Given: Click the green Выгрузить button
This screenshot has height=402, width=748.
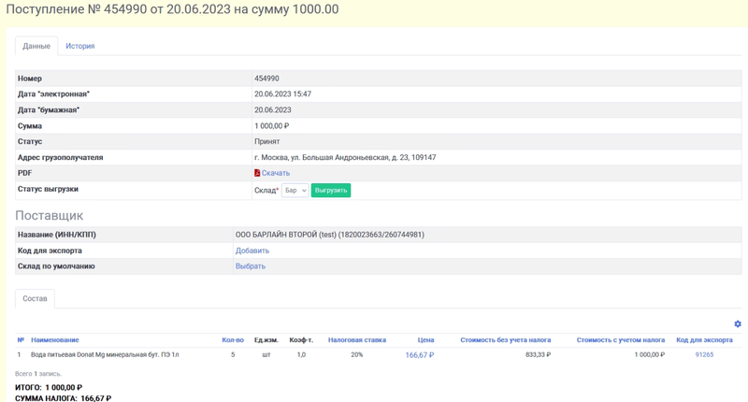Looking at the screenshot, I should (x=331, y=191).
